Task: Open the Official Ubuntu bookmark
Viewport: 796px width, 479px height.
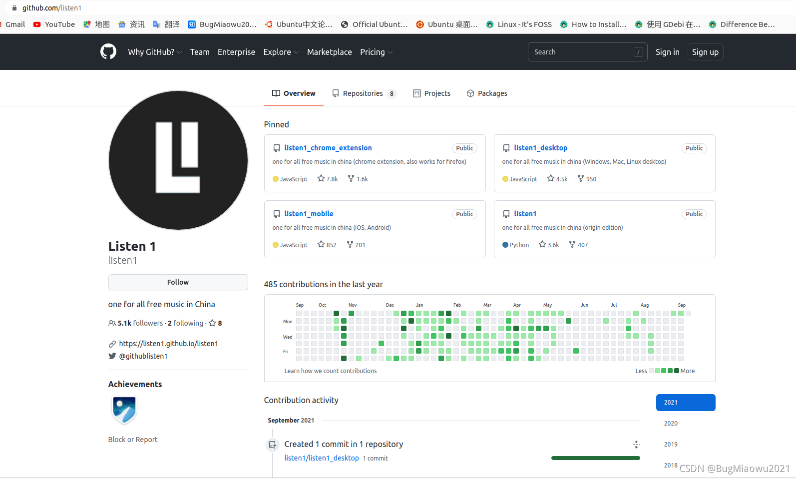Action: (x=375, y=24)
